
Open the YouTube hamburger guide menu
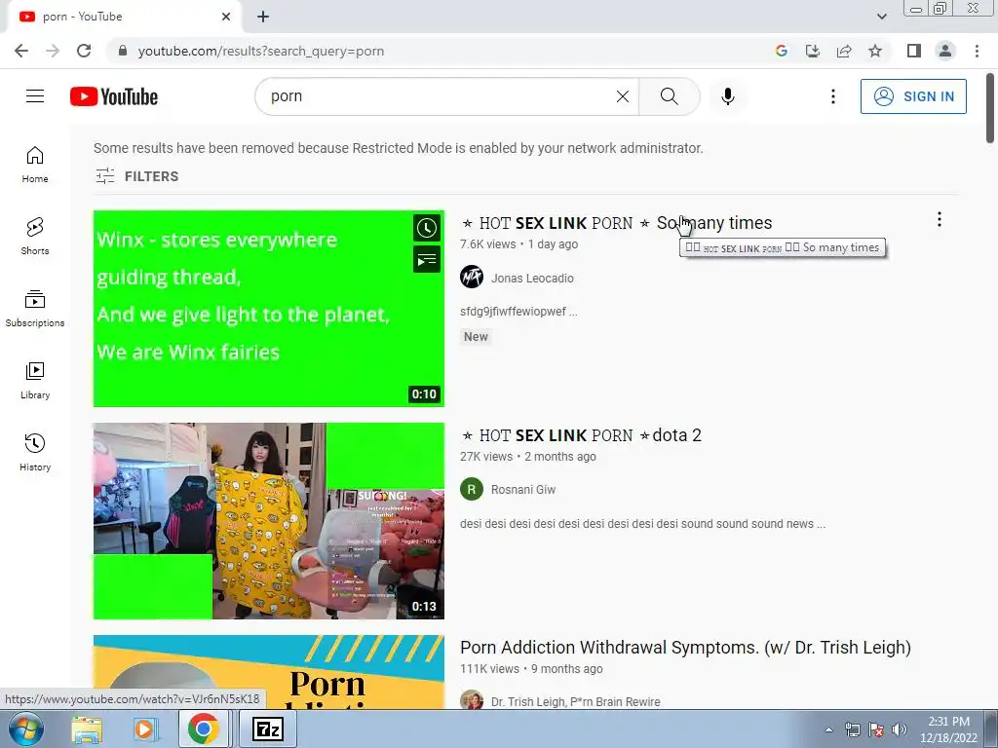[x=35, y=96]
